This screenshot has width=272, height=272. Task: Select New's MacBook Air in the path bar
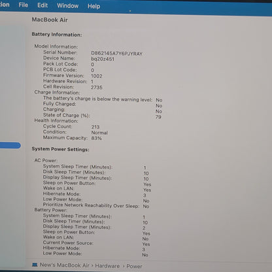click(65, 265)
